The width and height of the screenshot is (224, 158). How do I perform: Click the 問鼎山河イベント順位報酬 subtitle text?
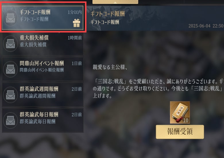(42, 70)
